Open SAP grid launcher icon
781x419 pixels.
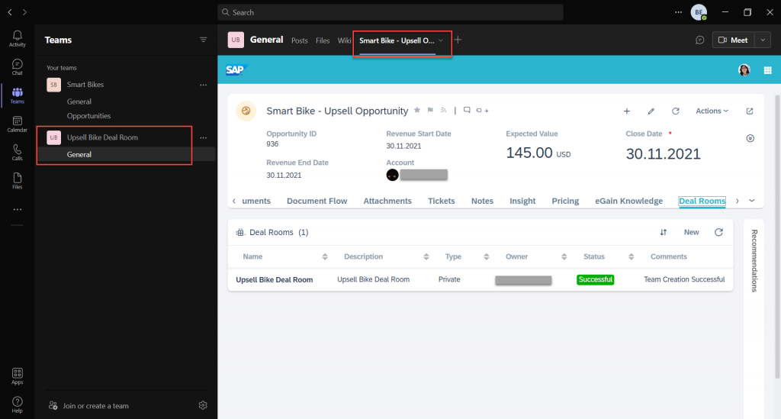(767, 70)
